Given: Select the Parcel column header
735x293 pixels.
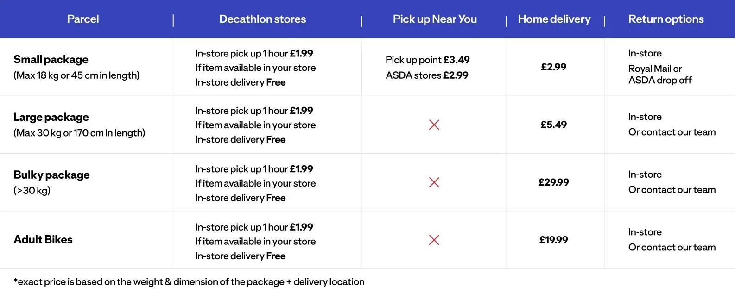Looking at the screenshot, I should (x=83, y=19).
